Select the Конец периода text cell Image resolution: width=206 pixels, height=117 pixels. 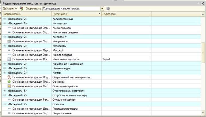(77, 28)
